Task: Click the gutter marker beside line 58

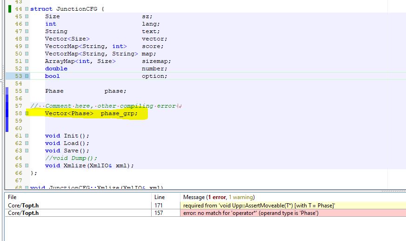Action: (x=27, y=113)
